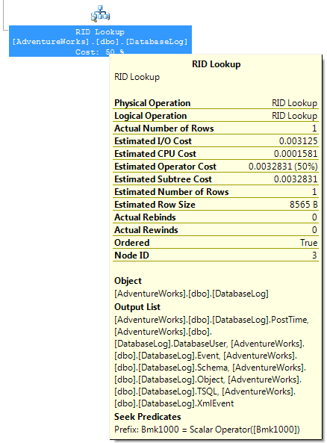Click the tooltip title RID Lookup
This screenshot has width=327, height=443.
(217, 64)
